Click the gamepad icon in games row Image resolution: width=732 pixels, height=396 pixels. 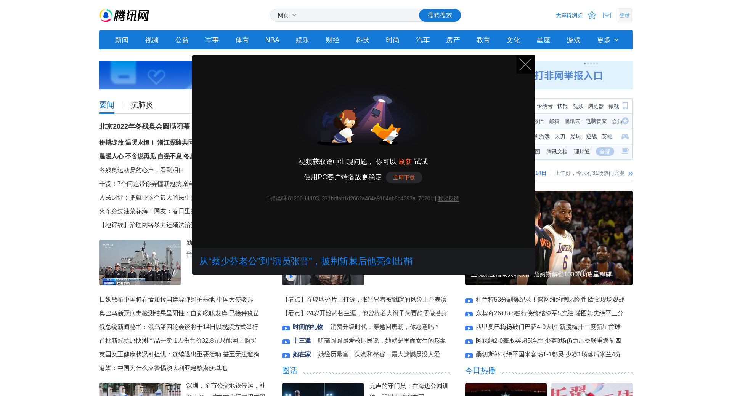(625, 136)
